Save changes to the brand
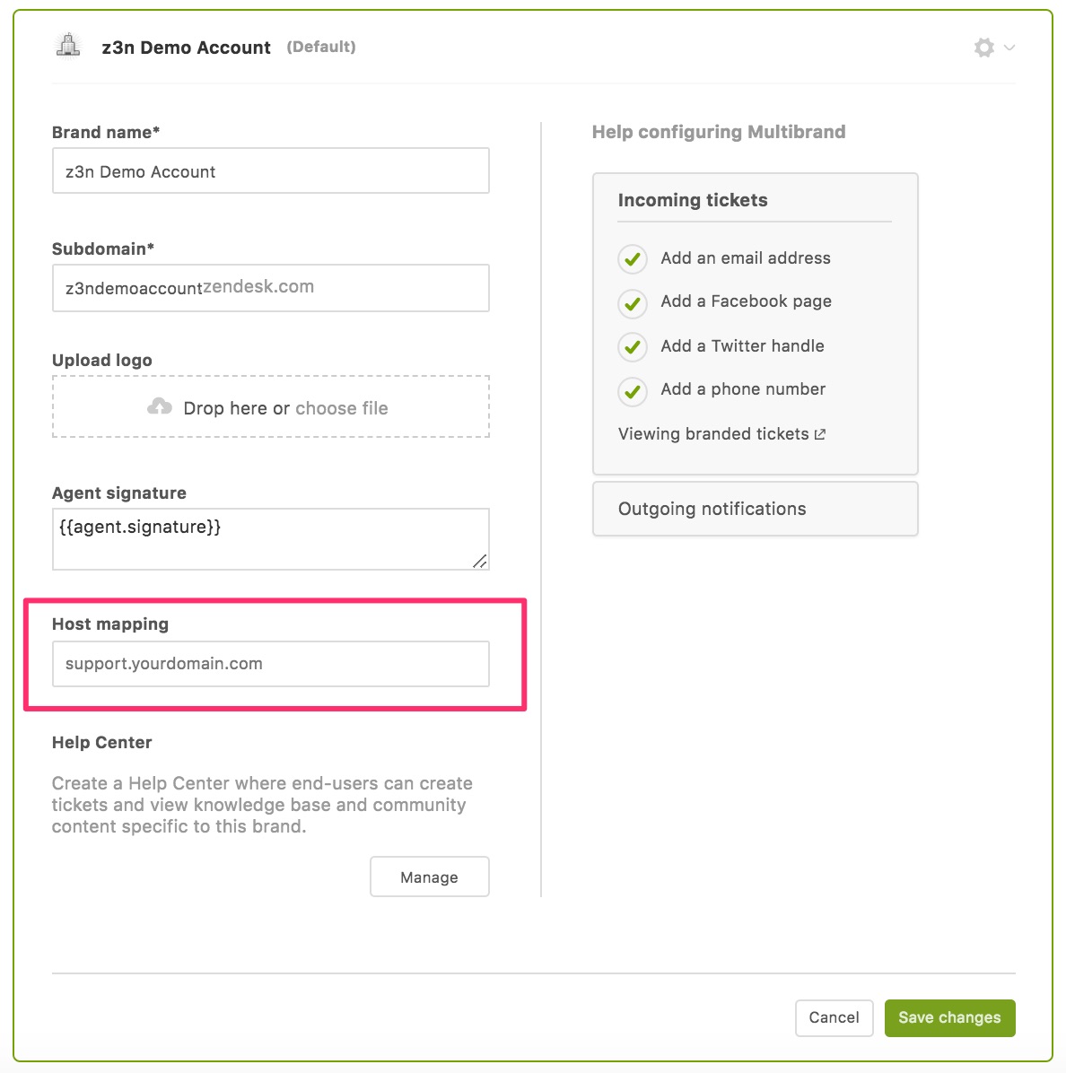Viewport: 1066px width, 1073px height. [949, 1017]
